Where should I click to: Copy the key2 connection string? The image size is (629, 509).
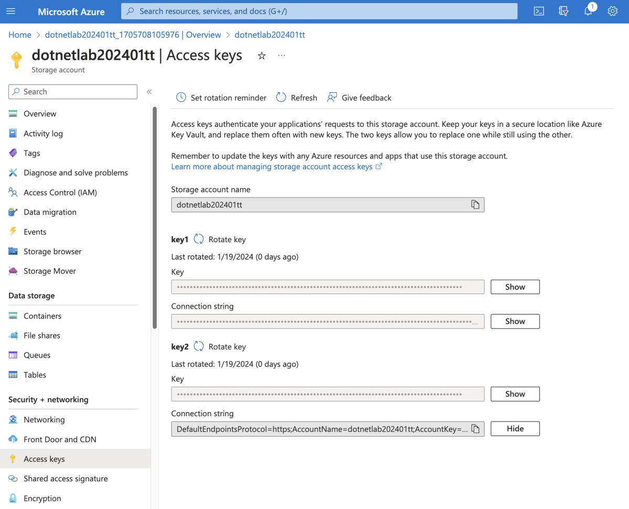click(475, 429)
